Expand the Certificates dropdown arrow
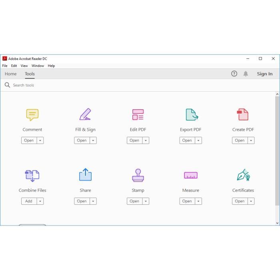The image size is (280, 280). point(251,201)
